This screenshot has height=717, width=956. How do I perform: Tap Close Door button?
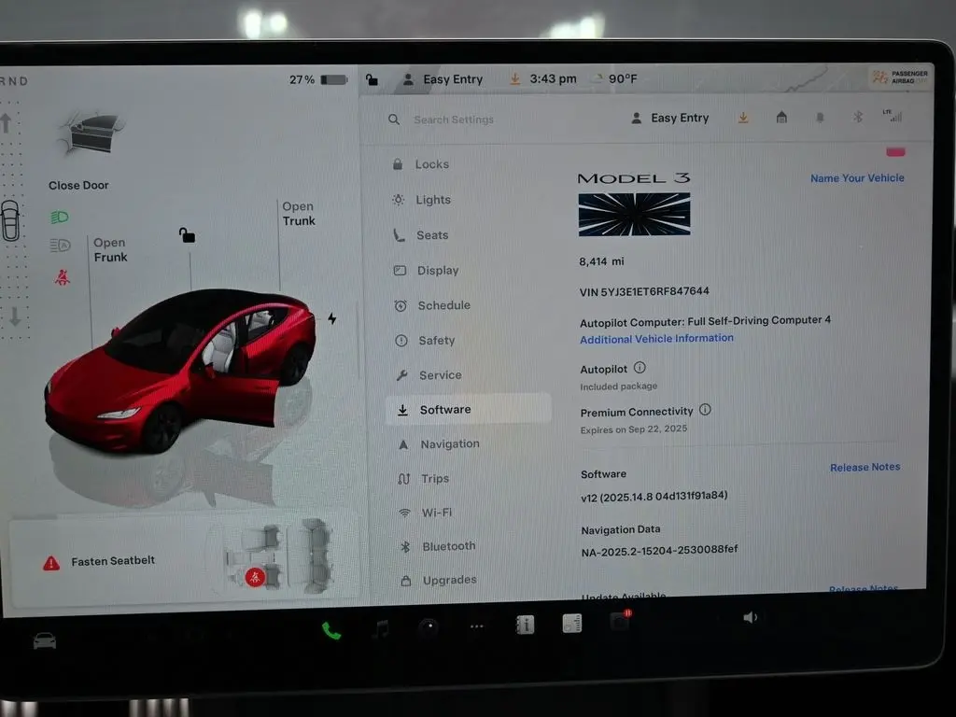click(x=78, y=185)
